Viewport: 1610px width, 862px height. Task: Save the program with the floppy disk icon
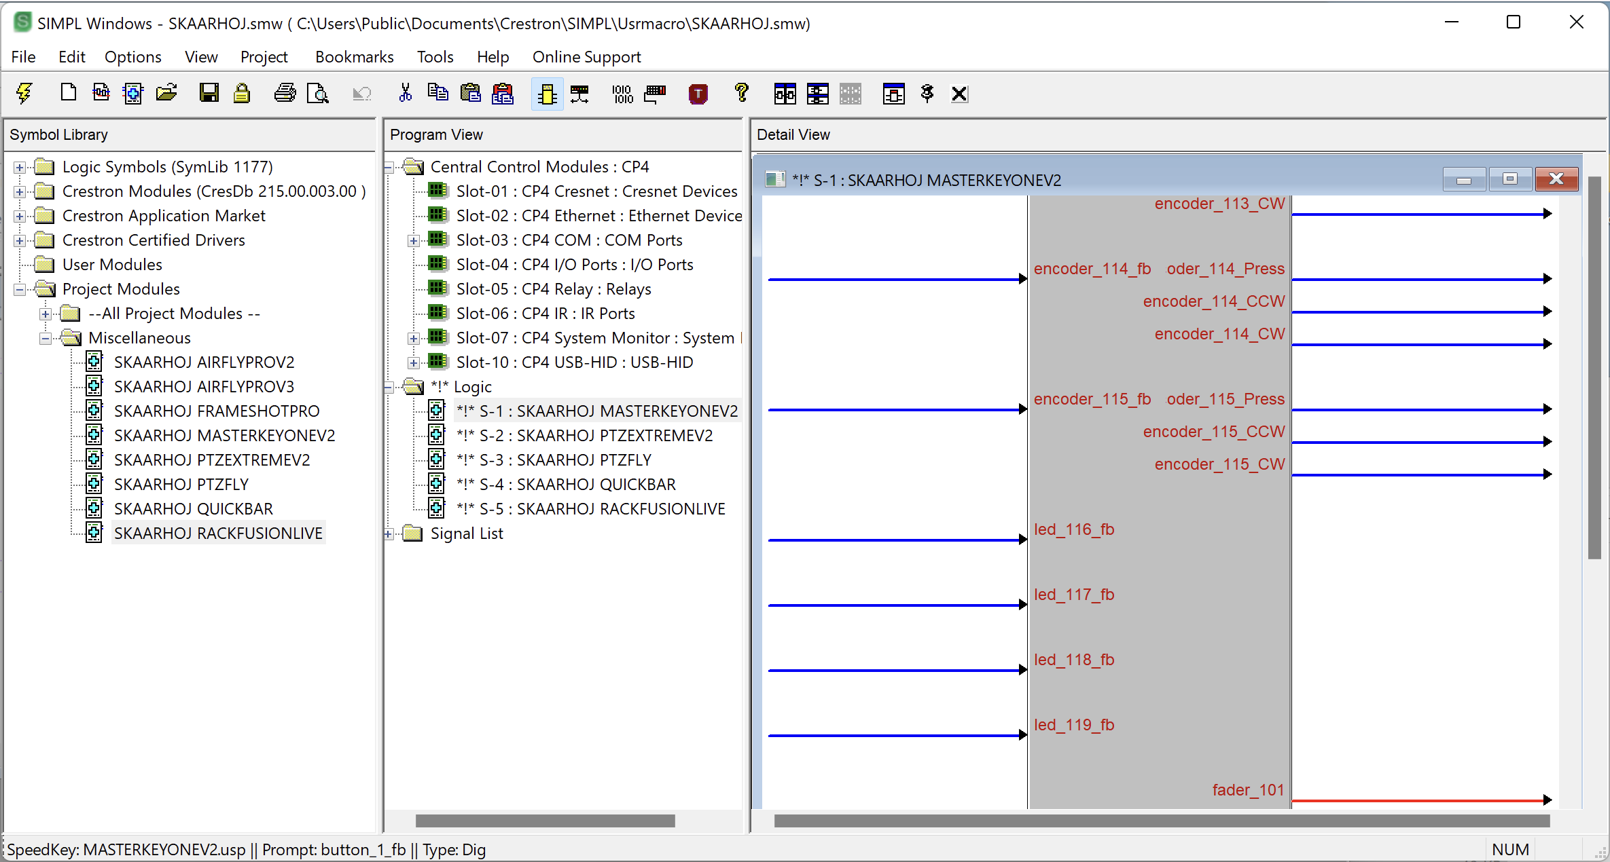pyautogui.click(x=209, y=93)
